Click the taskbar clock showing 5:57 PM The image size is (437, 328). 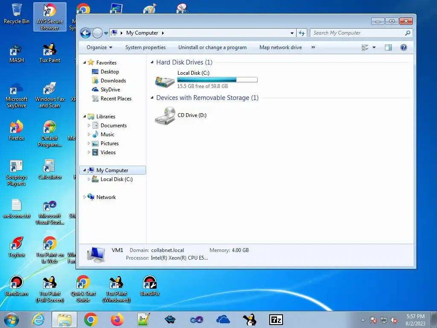[416, 320]
